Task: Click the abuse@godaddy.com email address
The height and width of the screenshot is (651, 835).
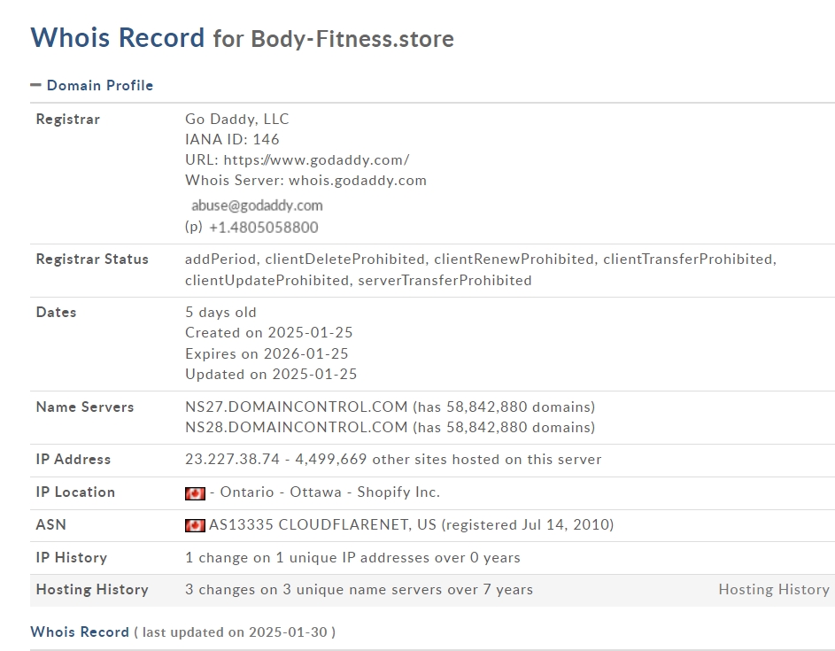Action: (x=257, y=205)
